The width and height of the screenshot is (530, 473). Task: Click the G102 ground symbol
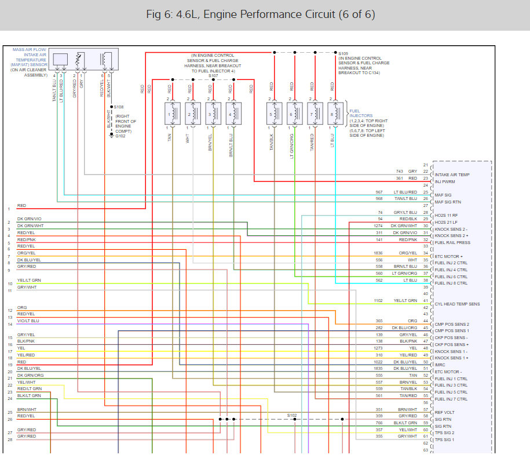112,135
